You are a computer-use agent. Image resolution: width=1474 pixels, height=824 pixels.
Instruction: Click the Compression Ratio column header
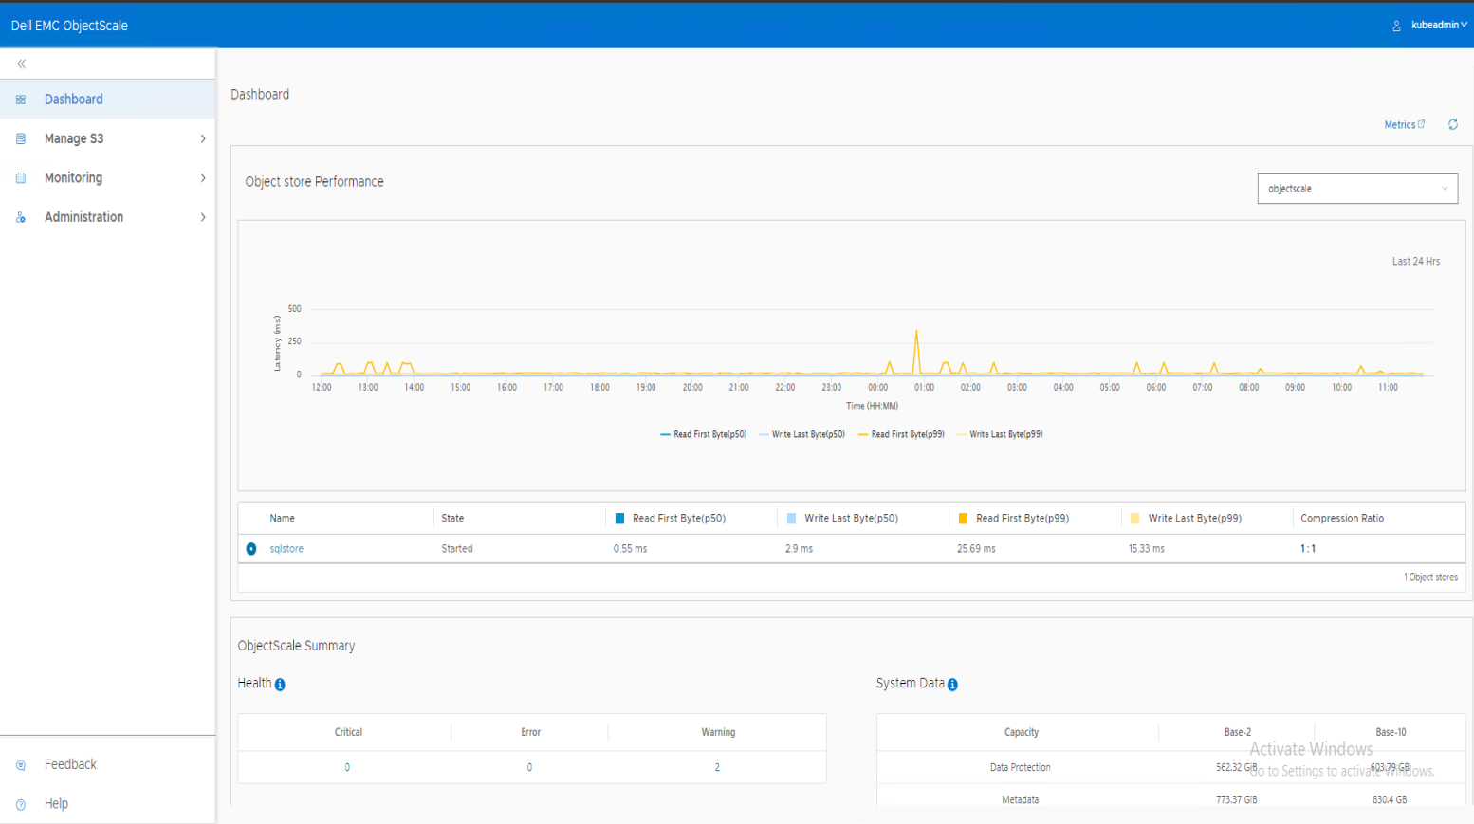pyautogui.click(x=1342, y=519)
